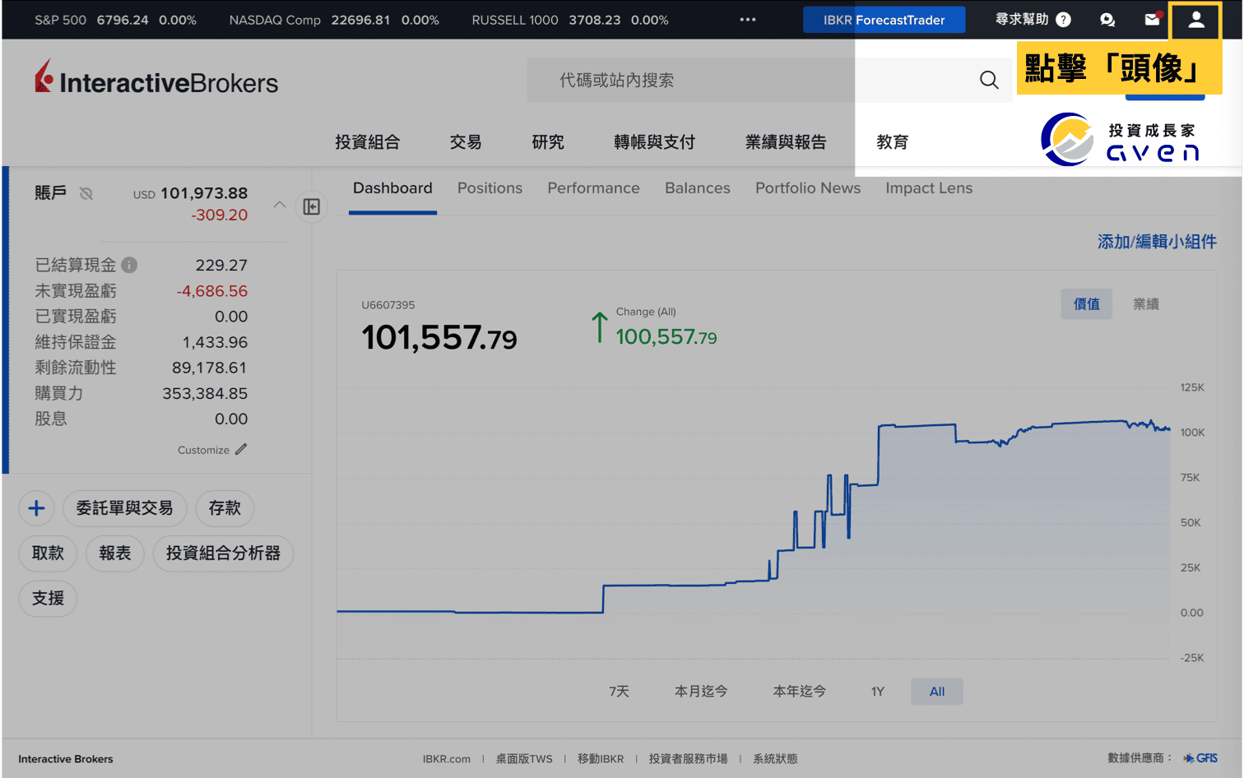Image resolution: width=1244 pixels, height=778 pixels.
Task: Expand the side panel layout icon
Action: [x=311, y=206]
